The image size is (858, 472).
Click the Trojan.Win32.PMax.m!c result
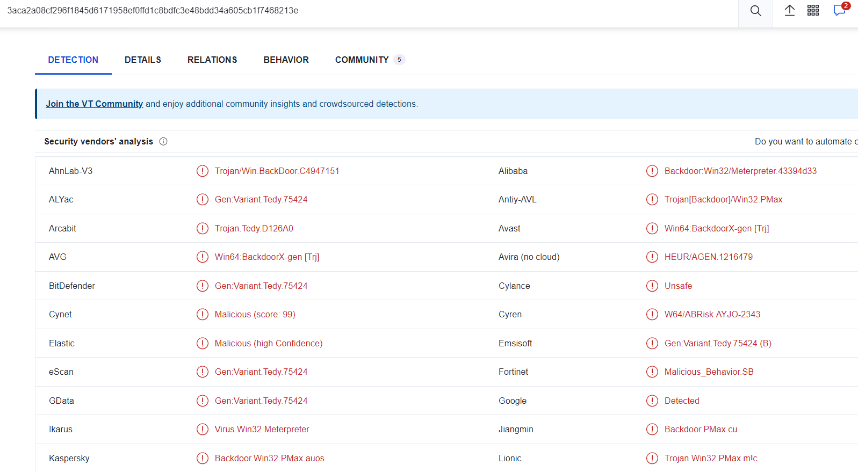(x=711, y=458)
